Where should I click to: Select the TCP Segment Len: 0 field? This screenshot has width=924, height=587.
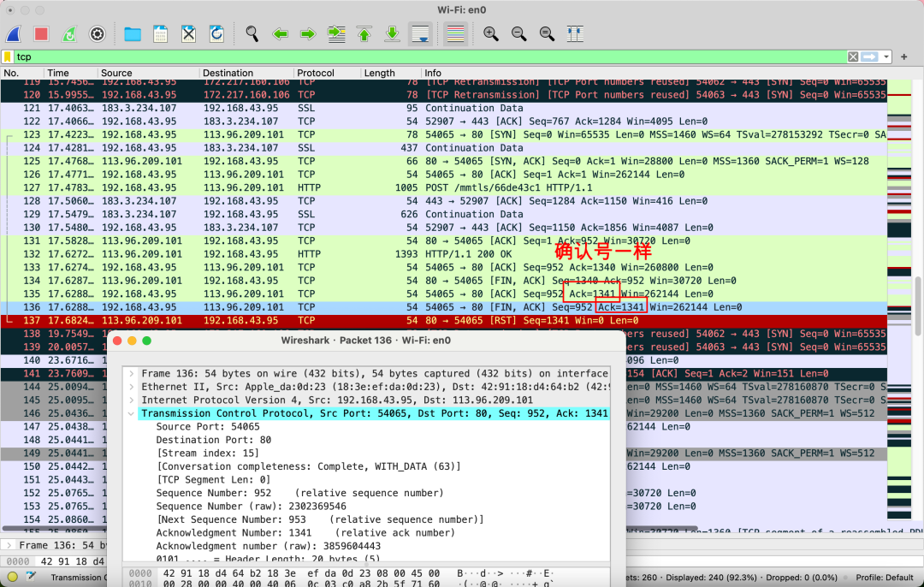point(213,480)
